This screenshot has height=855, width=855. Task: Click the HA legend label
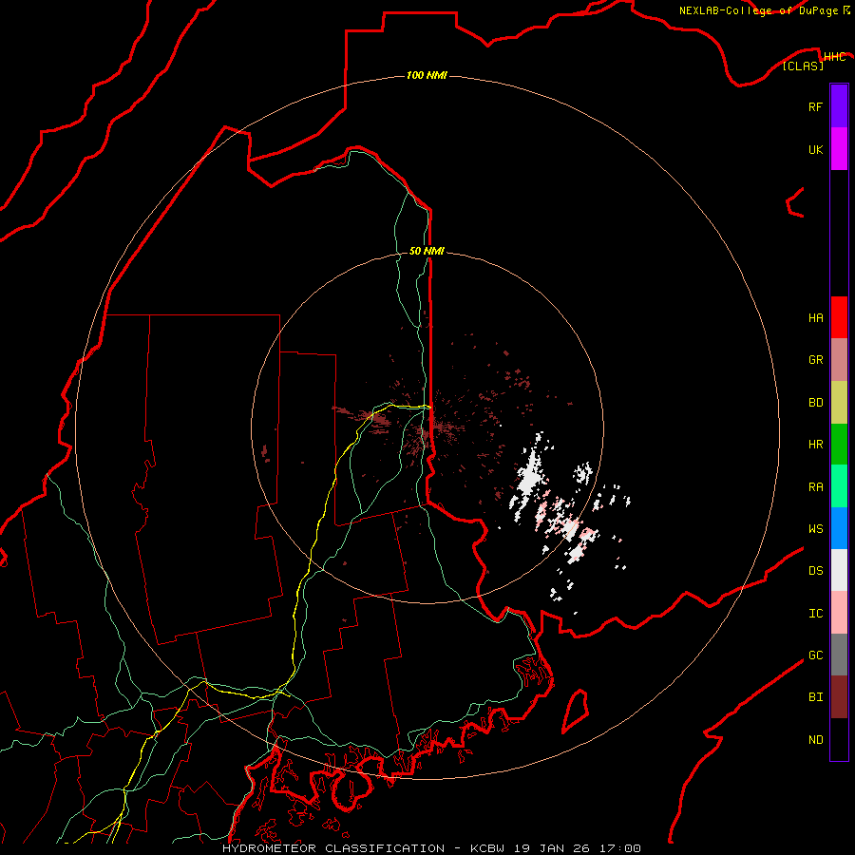815,318
